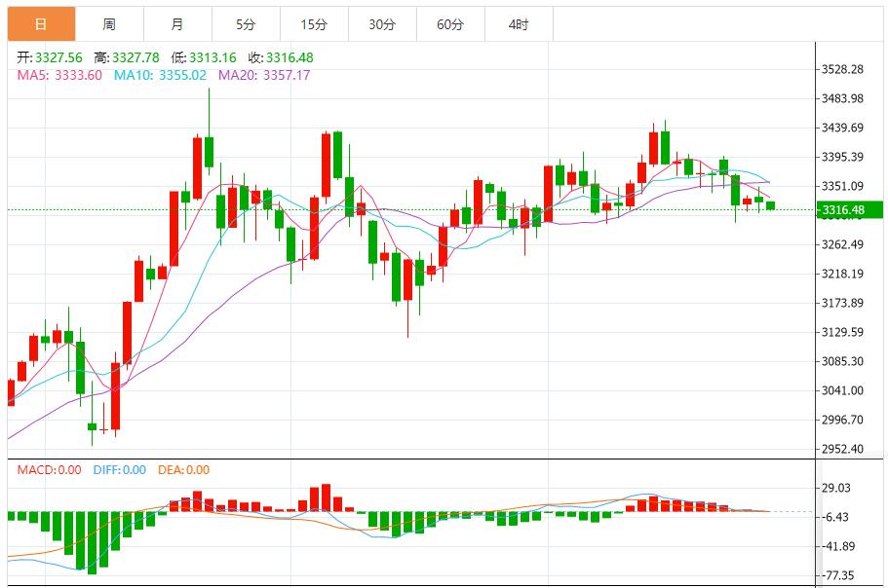Click the 3483.98 price axis label
This screenshot has height=588, width=888.
coord(843,98)
